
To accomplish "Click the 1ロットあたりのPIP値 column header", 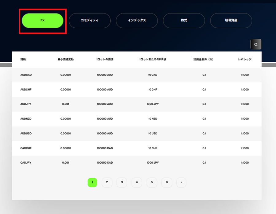I will (x=153, y=59).
